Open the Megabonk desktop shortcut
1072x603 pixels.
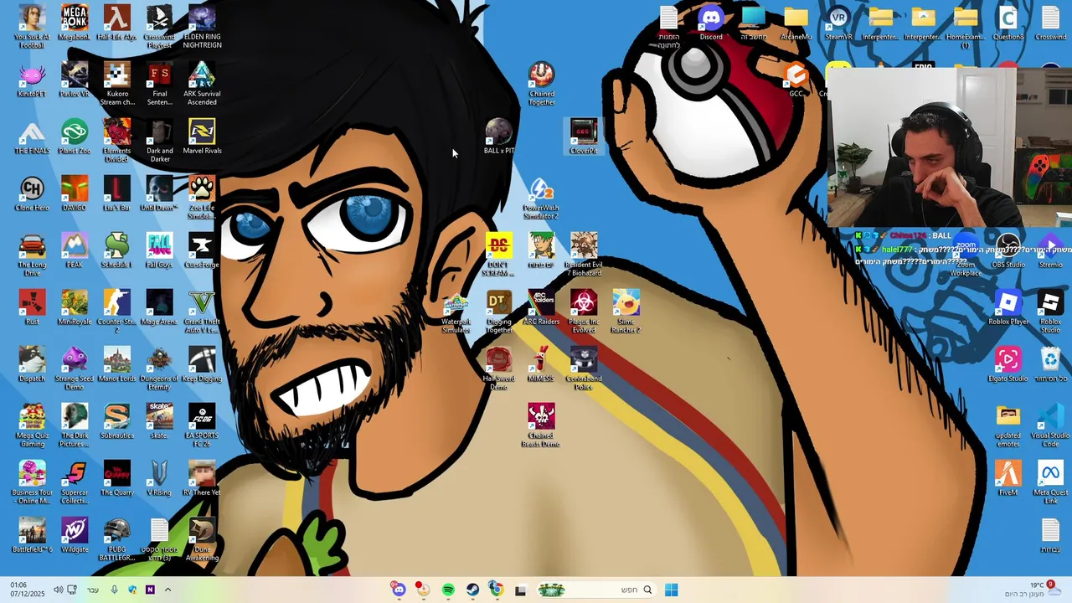(75, 23)
